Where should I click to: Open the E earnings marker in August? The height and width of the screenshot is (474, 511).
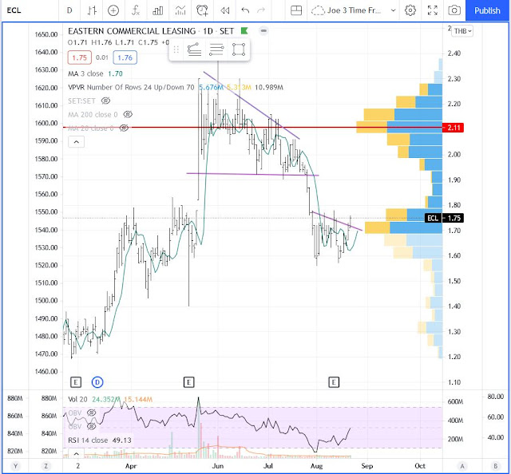[x=334, y=381]
